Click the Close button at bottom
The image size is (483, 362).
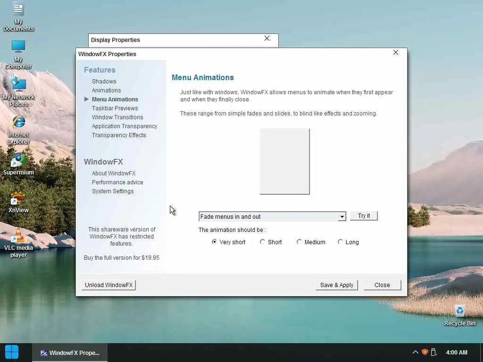point(382,285)
